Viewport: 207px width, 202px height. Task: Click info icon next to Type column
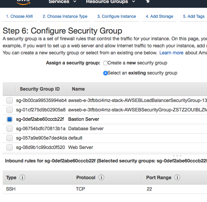pos(23,178)
